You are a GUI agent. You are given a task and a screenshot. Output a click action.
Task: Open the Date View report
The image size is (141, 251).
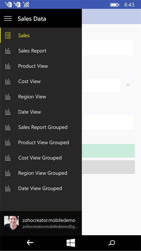click(x=41, y=112)
